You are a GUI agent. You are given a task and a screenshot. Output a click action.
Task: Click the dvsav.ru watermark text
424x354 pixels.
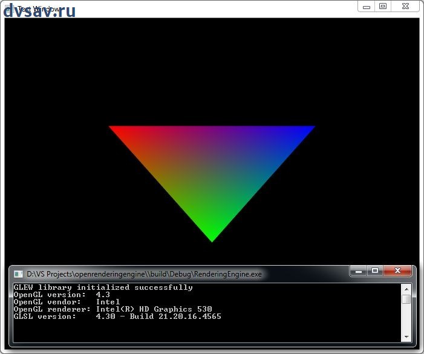[x=39, y=11]
